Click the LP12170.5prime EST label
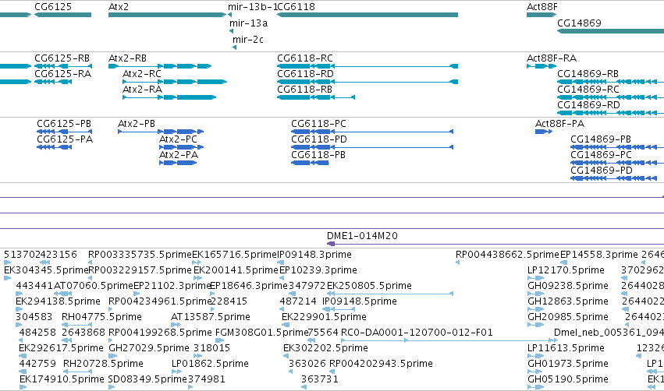664x391 pixels. [x=566, y=269]
